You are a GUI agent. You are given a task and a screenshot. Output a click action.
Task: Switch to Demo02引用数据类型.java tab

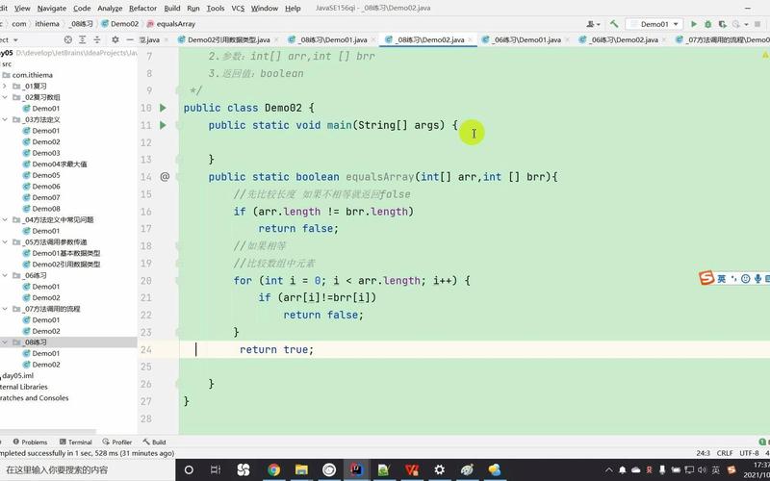[x=228, y=39]
